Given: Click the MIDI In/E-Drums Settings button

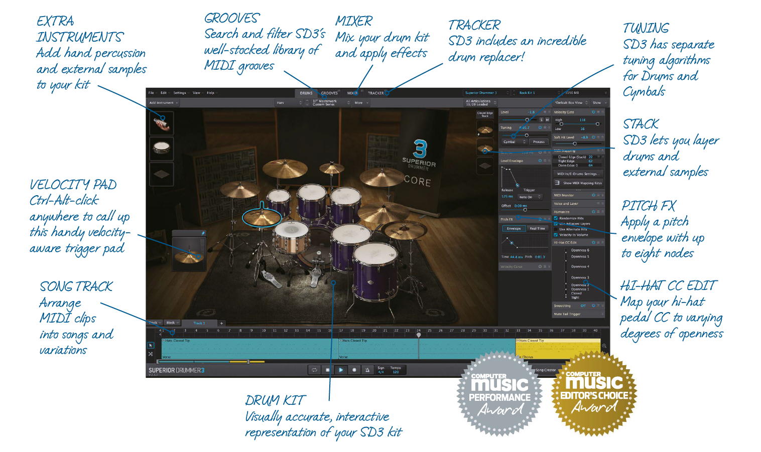Looking at the screenshot, I should (578, 173).
